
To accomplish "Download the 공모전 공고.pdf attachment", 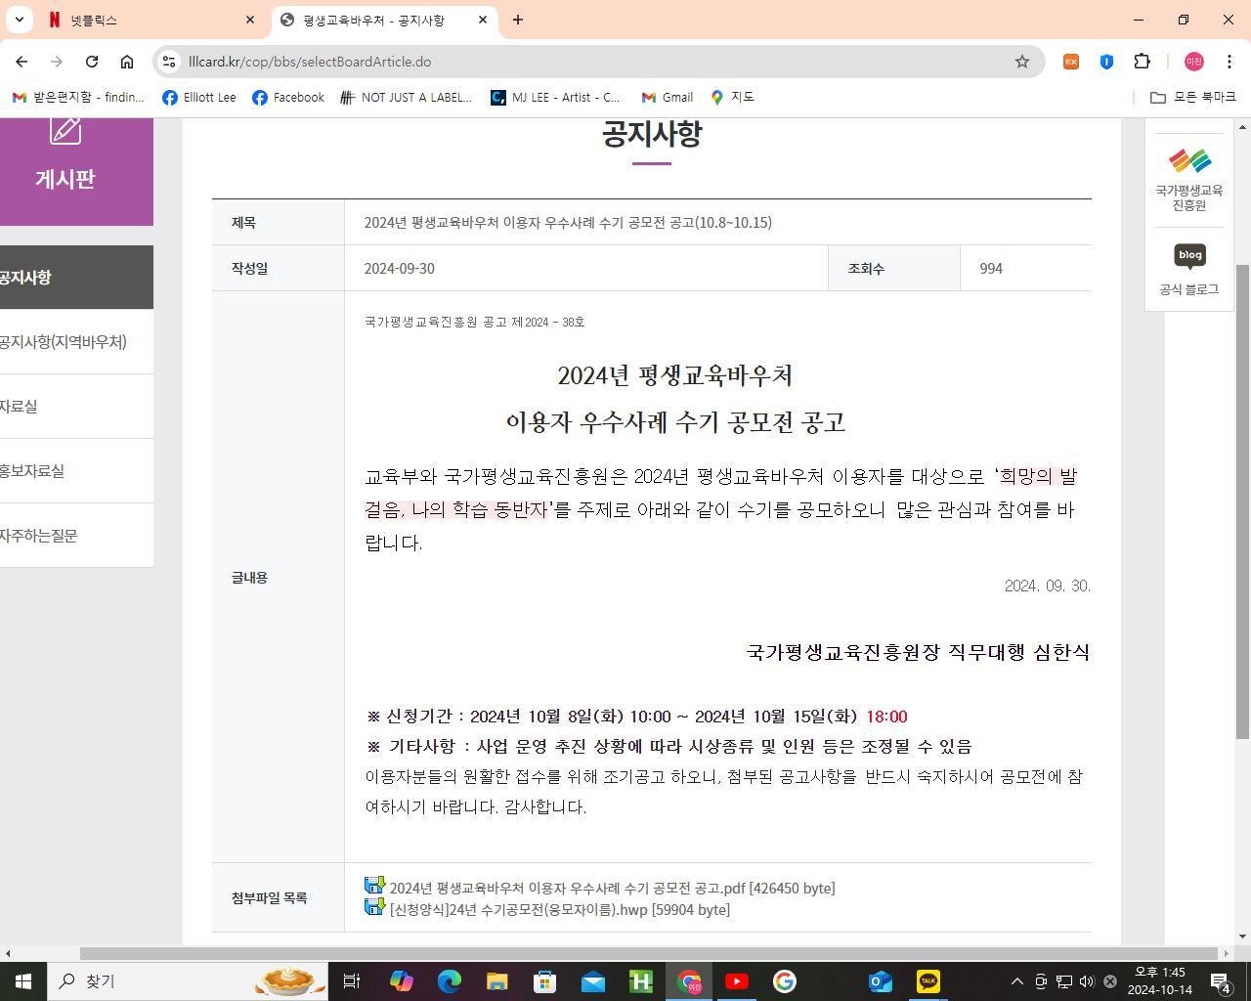I will point(612,888).
